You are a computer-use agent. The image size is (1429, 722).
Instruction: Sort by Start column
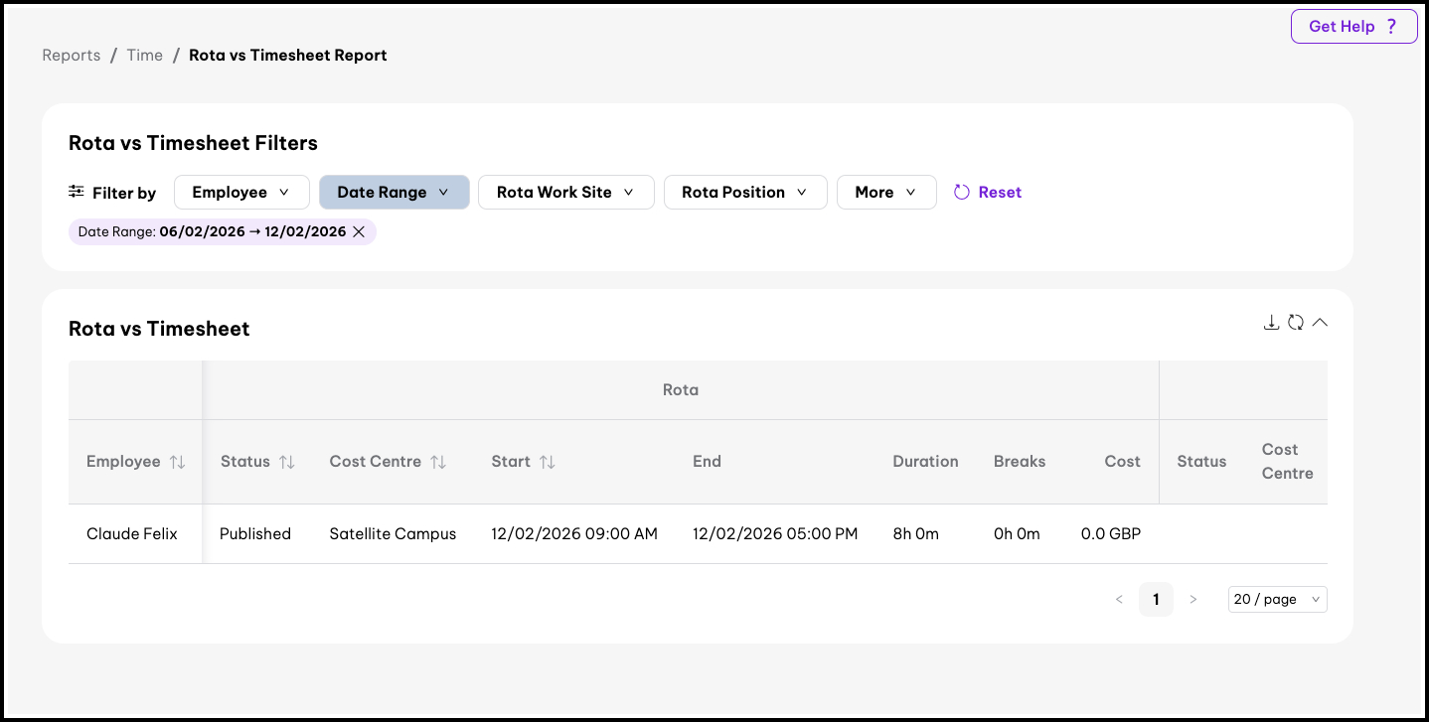(547, 462)
